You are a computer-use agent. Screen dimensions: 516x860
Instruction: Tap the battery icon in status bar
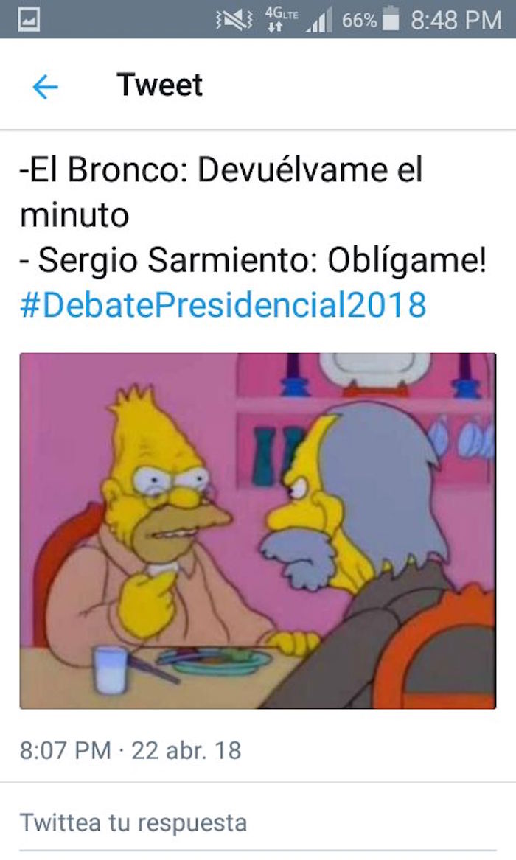391,18
